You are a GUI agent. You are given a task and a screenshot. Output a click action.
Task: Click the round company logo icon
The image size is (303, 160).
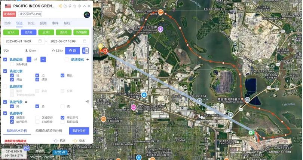click(87, 15)
